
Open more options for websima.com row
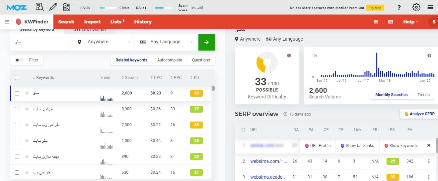[429, 161]
